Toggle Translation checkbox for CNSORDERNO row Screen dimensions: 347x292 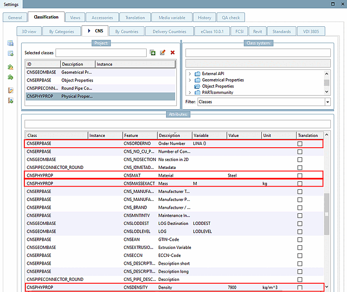click(x=300, y=144)
